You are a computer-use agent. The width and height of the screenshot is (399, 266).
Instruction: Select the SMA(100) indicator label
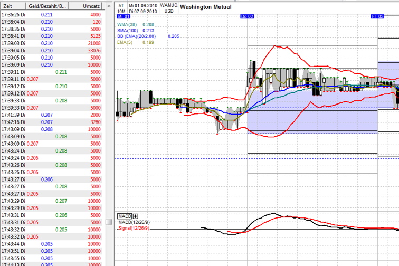[x=128, y=31]
